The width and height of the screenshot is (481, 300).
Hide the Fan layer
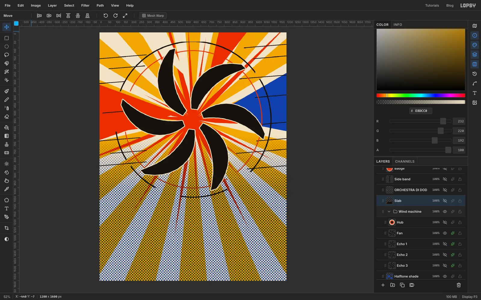(x=445, y=233)
